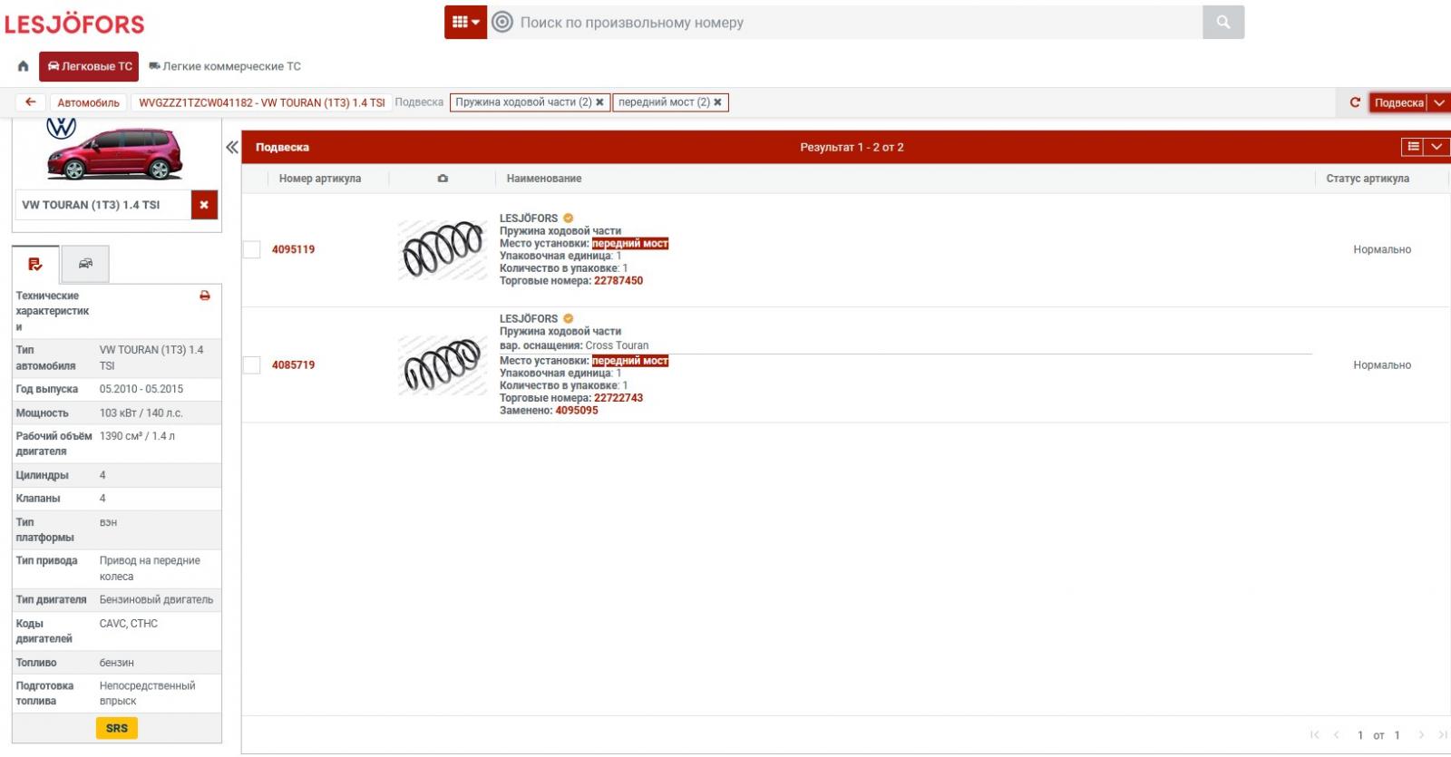
Task: Open article number 4085719
Action: pos(293,364)
